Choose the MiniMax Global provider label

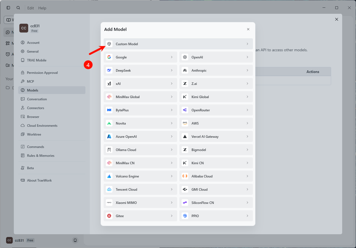(x=128, y=97)
